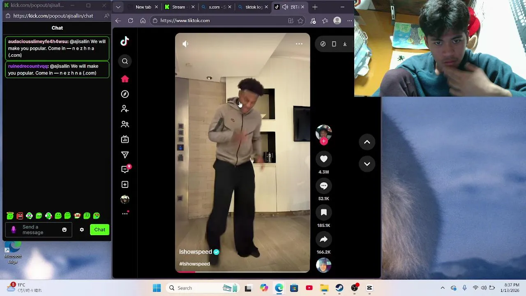Seek on the red video progress bar
Screen dimensions: 526x296
(242, 271)
